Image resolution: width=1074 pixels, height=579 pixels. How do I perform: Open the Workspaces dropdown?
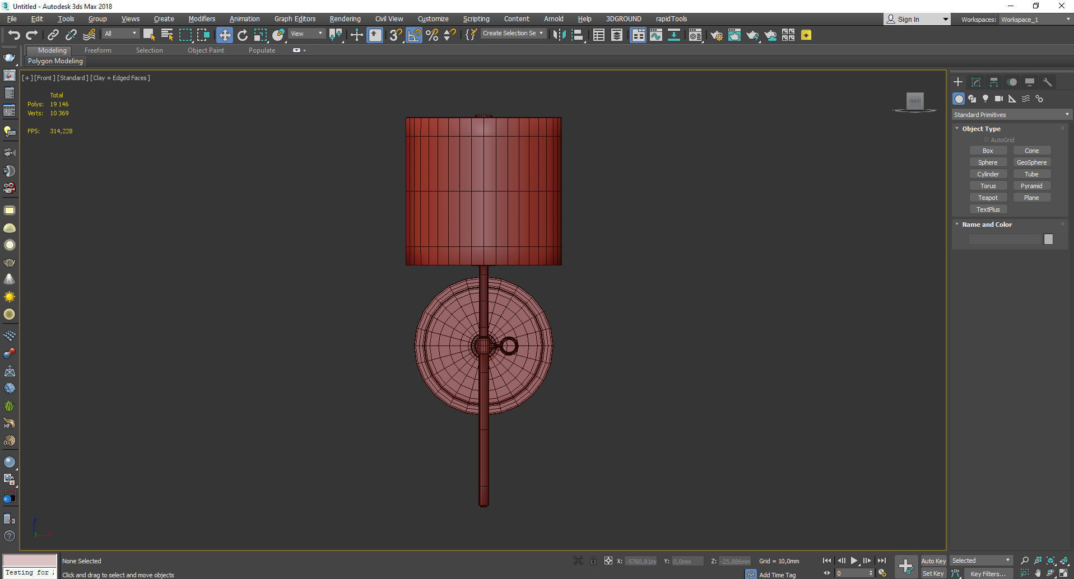(x=1035, y=20)
